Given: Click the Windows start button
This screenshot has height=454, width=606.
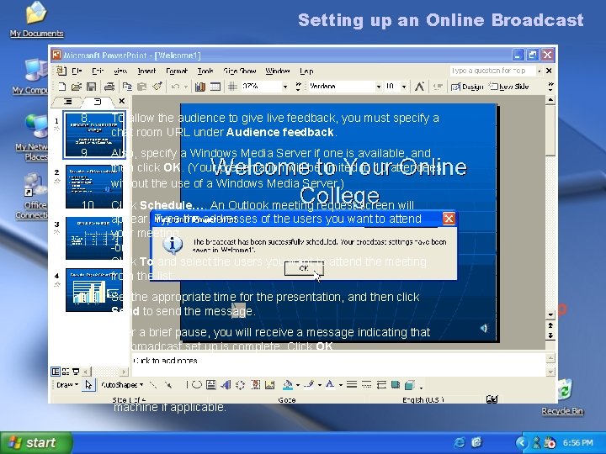Looking at the screenshot, I should point(35,443).
